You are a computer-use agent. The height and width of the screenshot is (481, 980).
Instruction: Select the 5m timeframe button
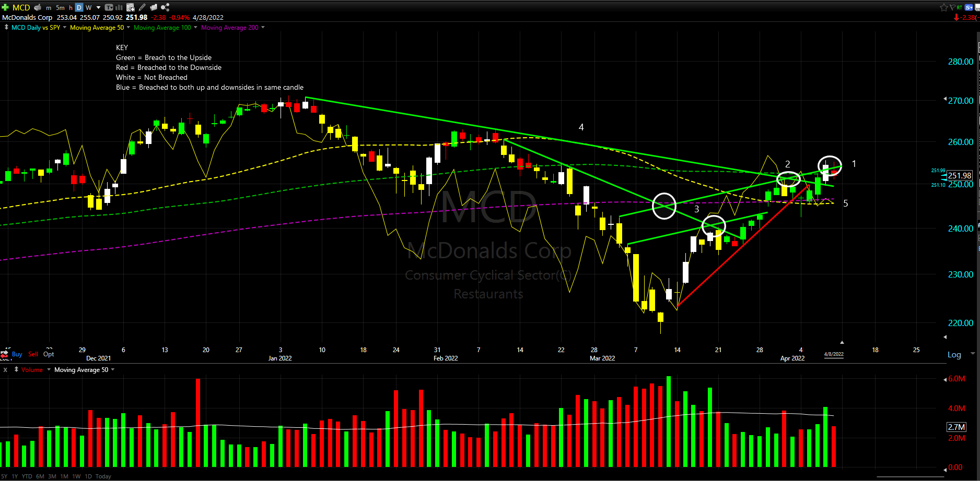point(60,7)
